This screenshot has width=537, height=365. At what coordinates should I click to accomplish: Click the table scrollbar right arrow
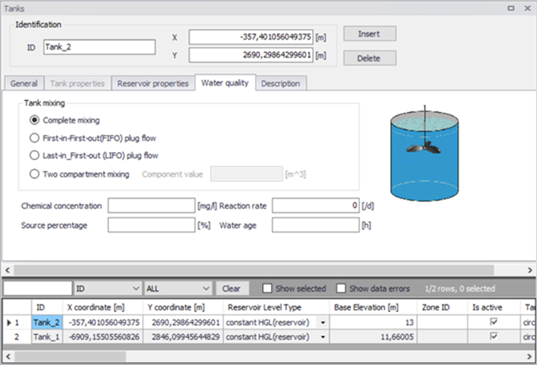click(530, 356)
